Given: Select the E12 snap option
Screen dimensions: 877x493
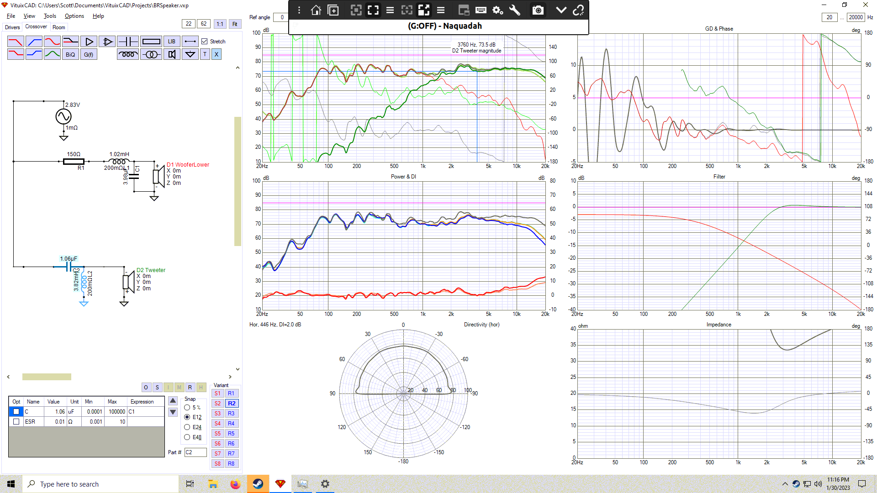Looking at the screenshot, I should [x=187, y=417].
